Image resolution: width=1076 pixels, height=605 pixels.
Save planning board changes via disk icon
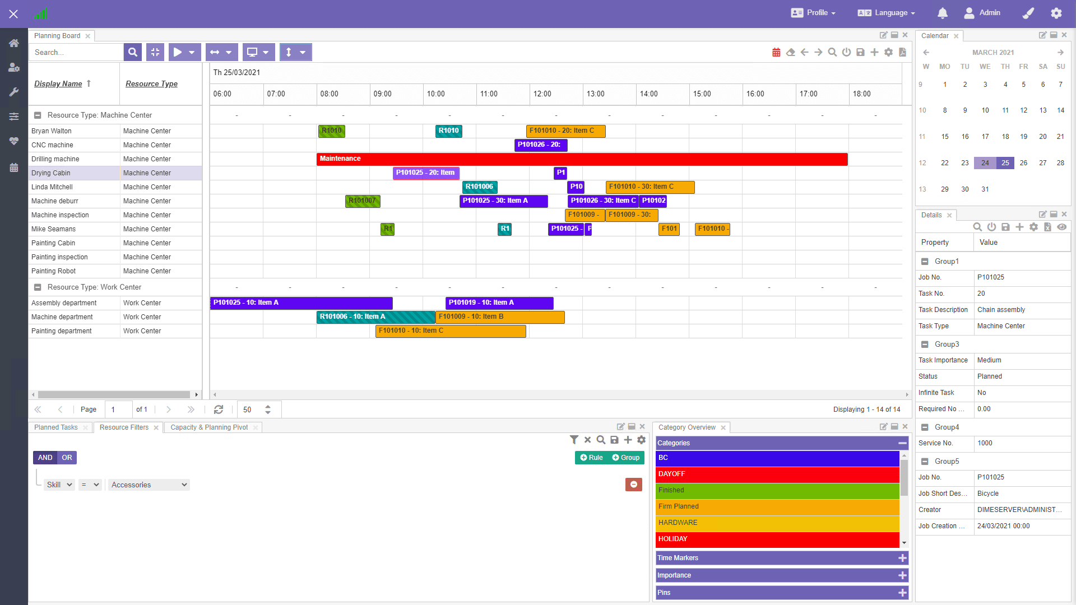coord(860,52)
